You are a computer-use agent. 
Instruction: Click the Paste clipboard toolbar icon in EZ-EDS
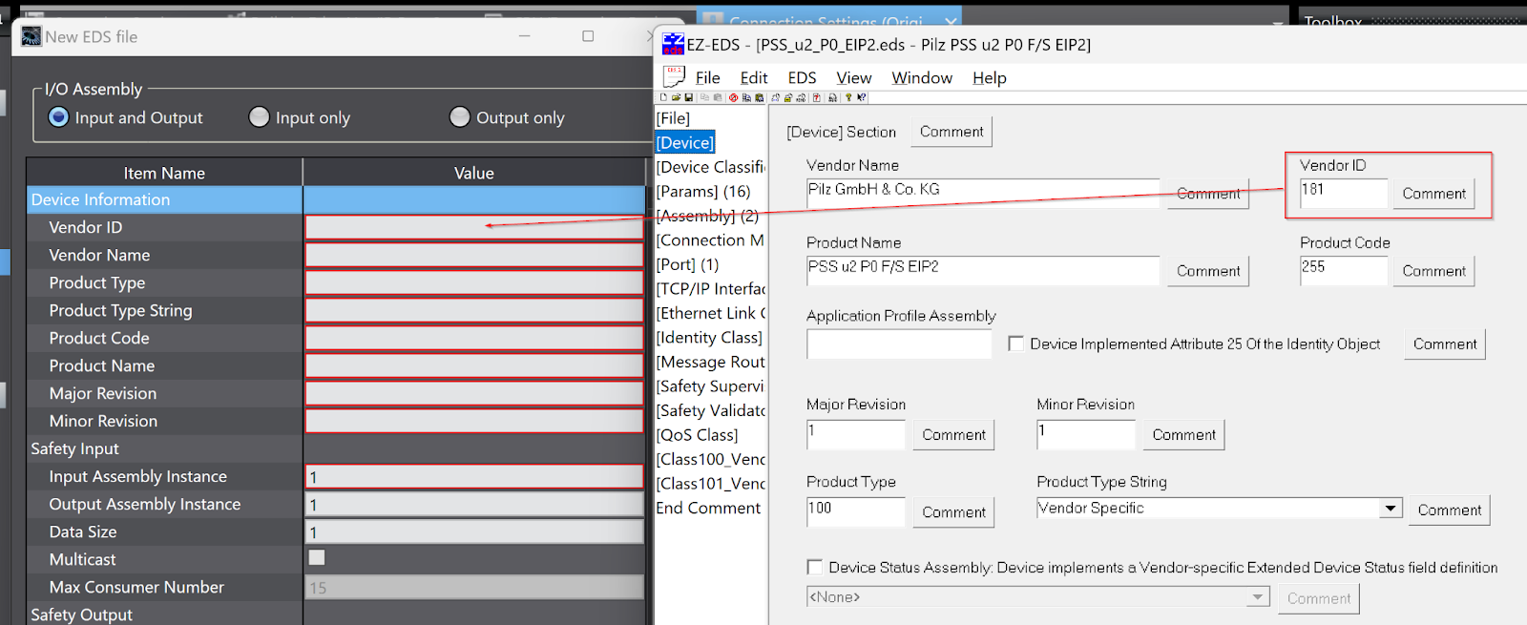718,97
